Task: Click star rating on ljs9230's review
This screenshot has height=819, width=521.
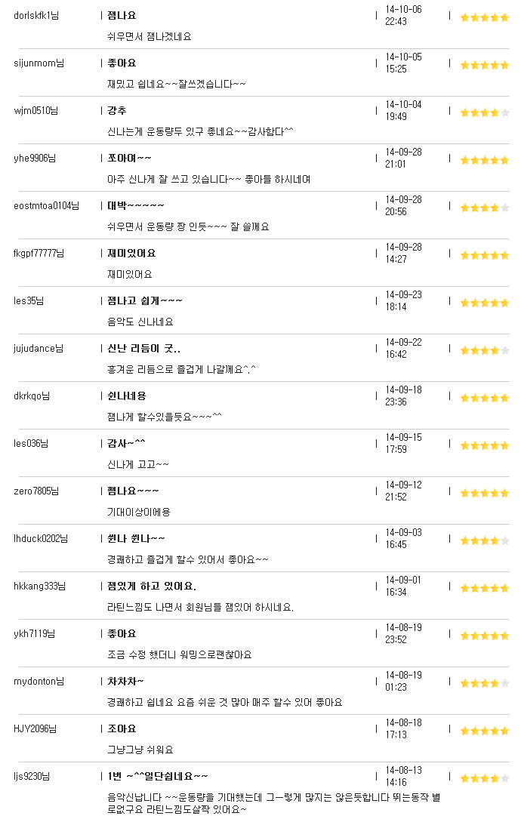Action: (x=485, y=778)
